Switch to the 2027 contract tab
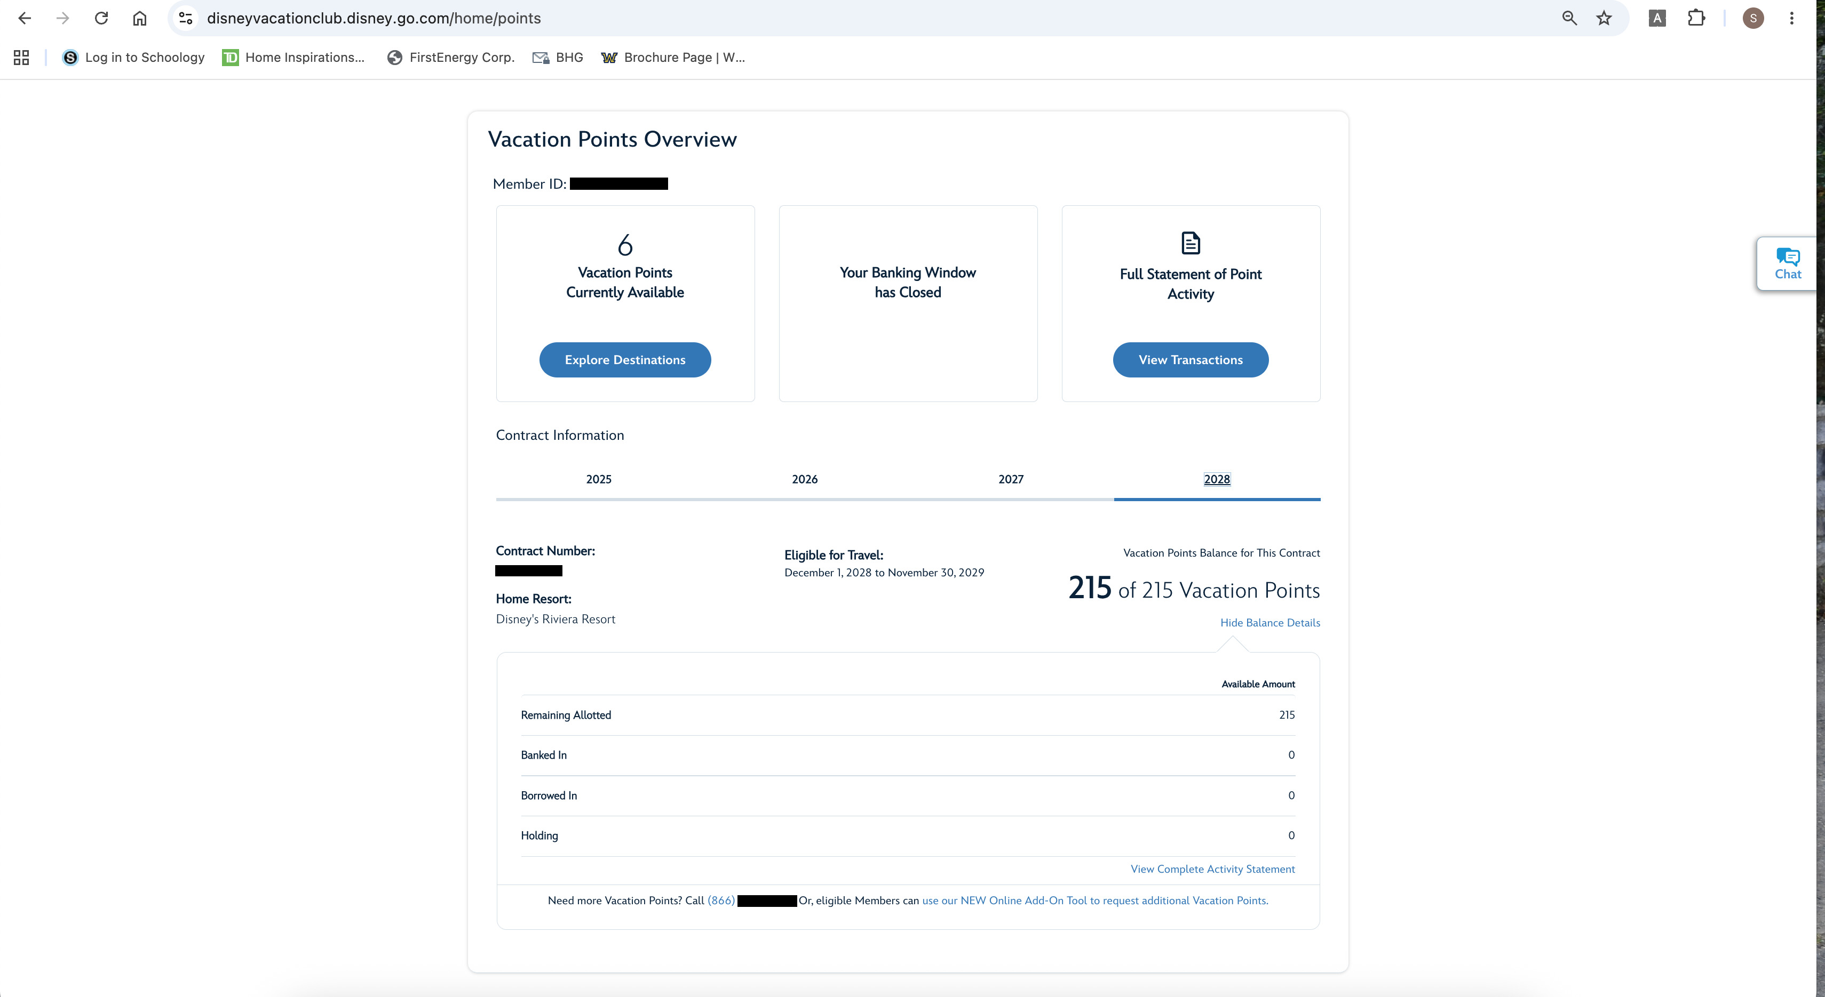 [1011, 479]
